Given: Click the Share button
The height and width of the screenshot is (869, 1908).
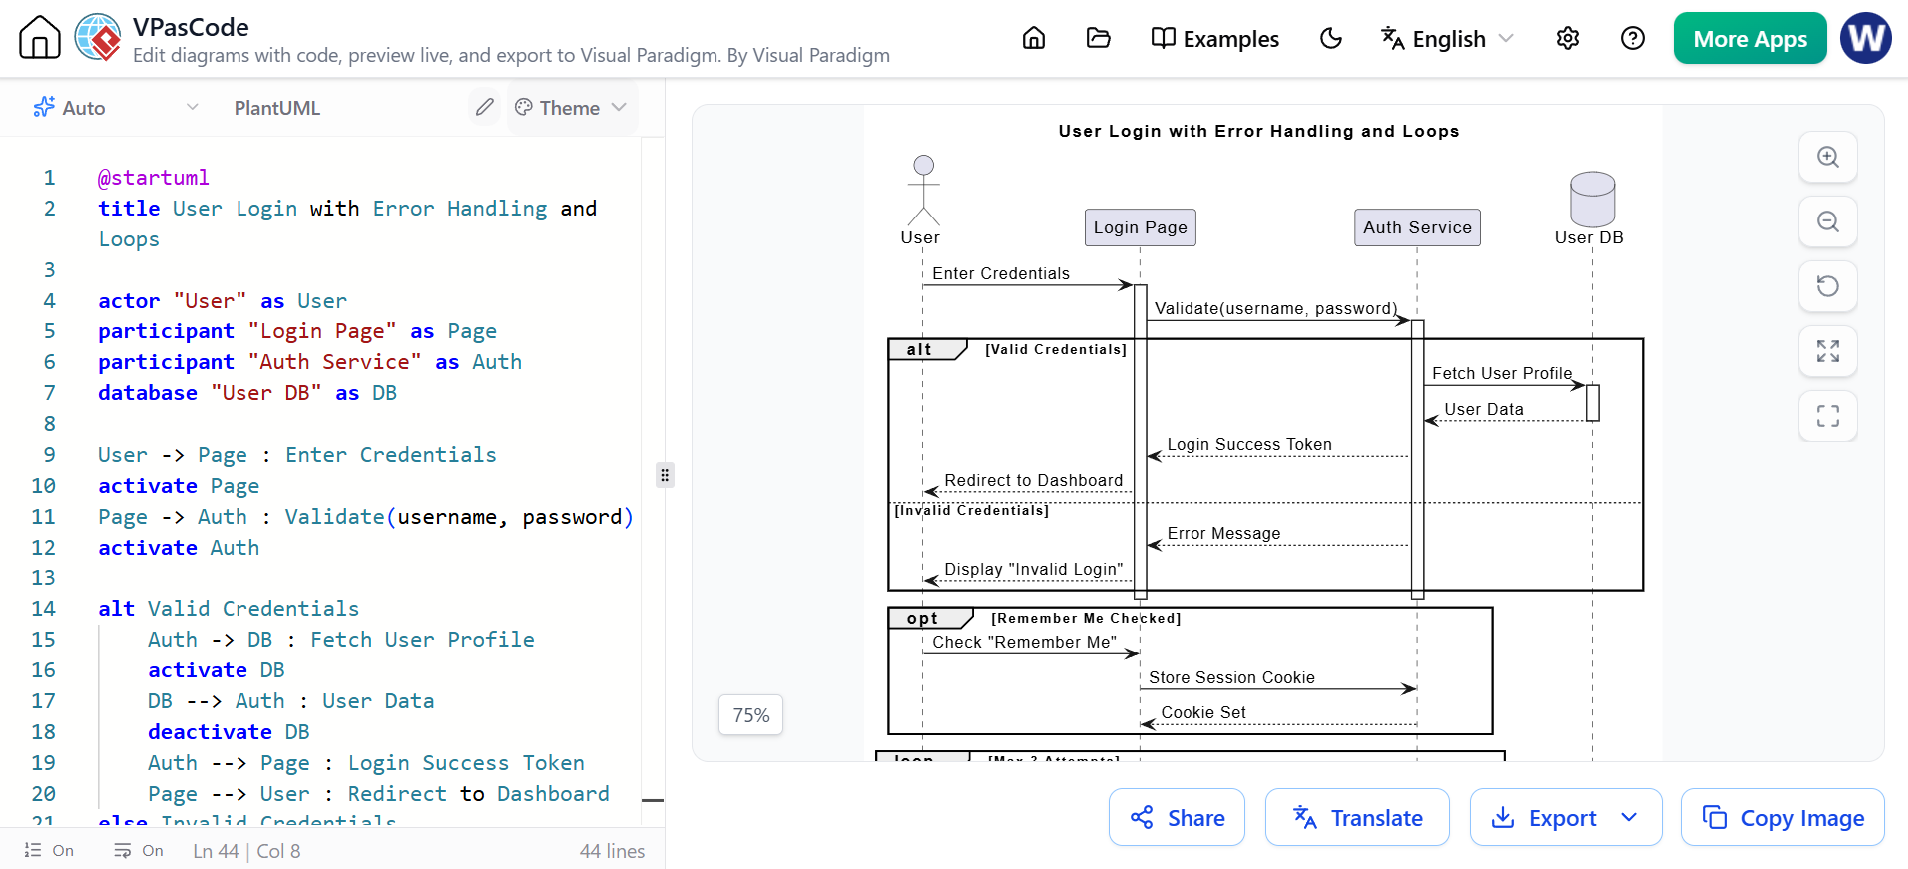Looking at the screenshot, I should click(1177, 817).
